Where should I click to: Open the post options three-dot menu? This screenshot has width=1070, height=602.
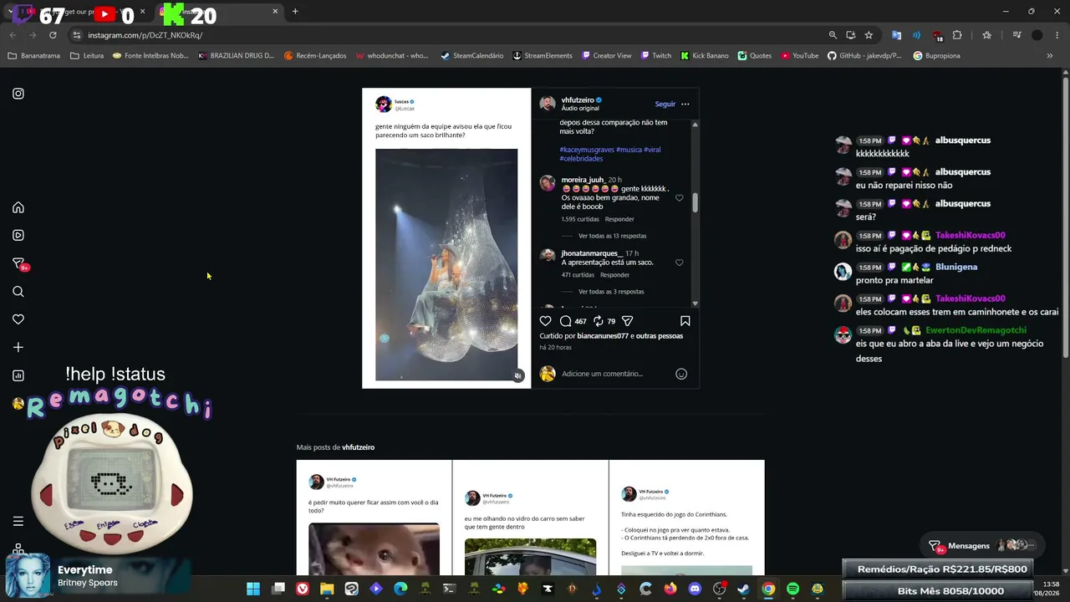[x=685, y=105]
